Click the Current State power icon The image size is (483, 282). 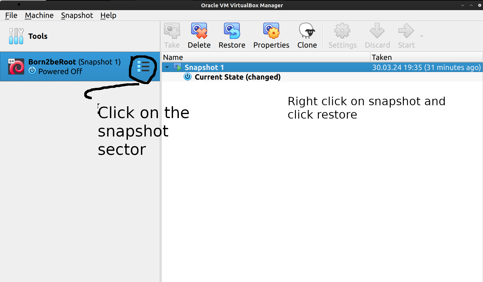[x=187, y=77]
